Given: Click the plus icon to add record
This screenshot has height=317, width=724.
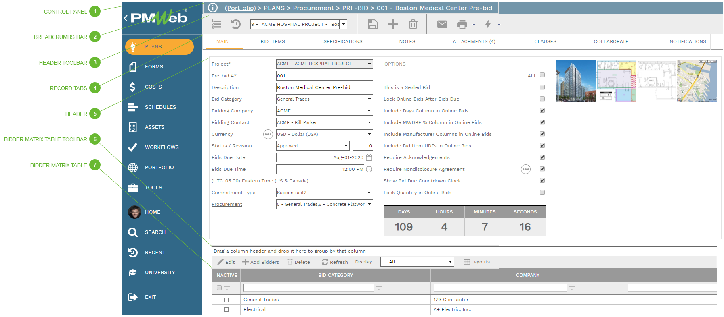Looking at the screenshot, I should tap(392, 25).
